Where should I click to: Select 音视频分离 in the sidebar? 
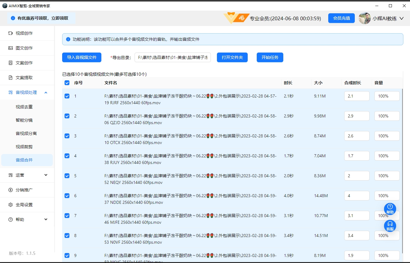point(26,133)
